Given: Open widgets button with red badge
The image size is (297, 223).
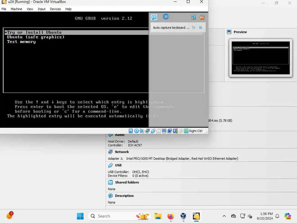Looking at the screenshot, I should click(10, 215).
